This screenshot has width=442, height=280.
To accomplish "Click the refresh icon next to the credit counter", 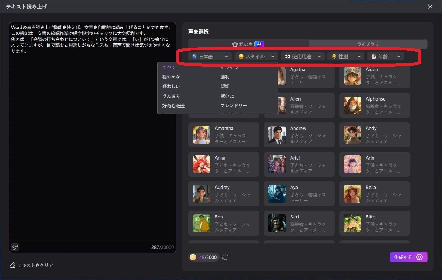I will 225,257.
